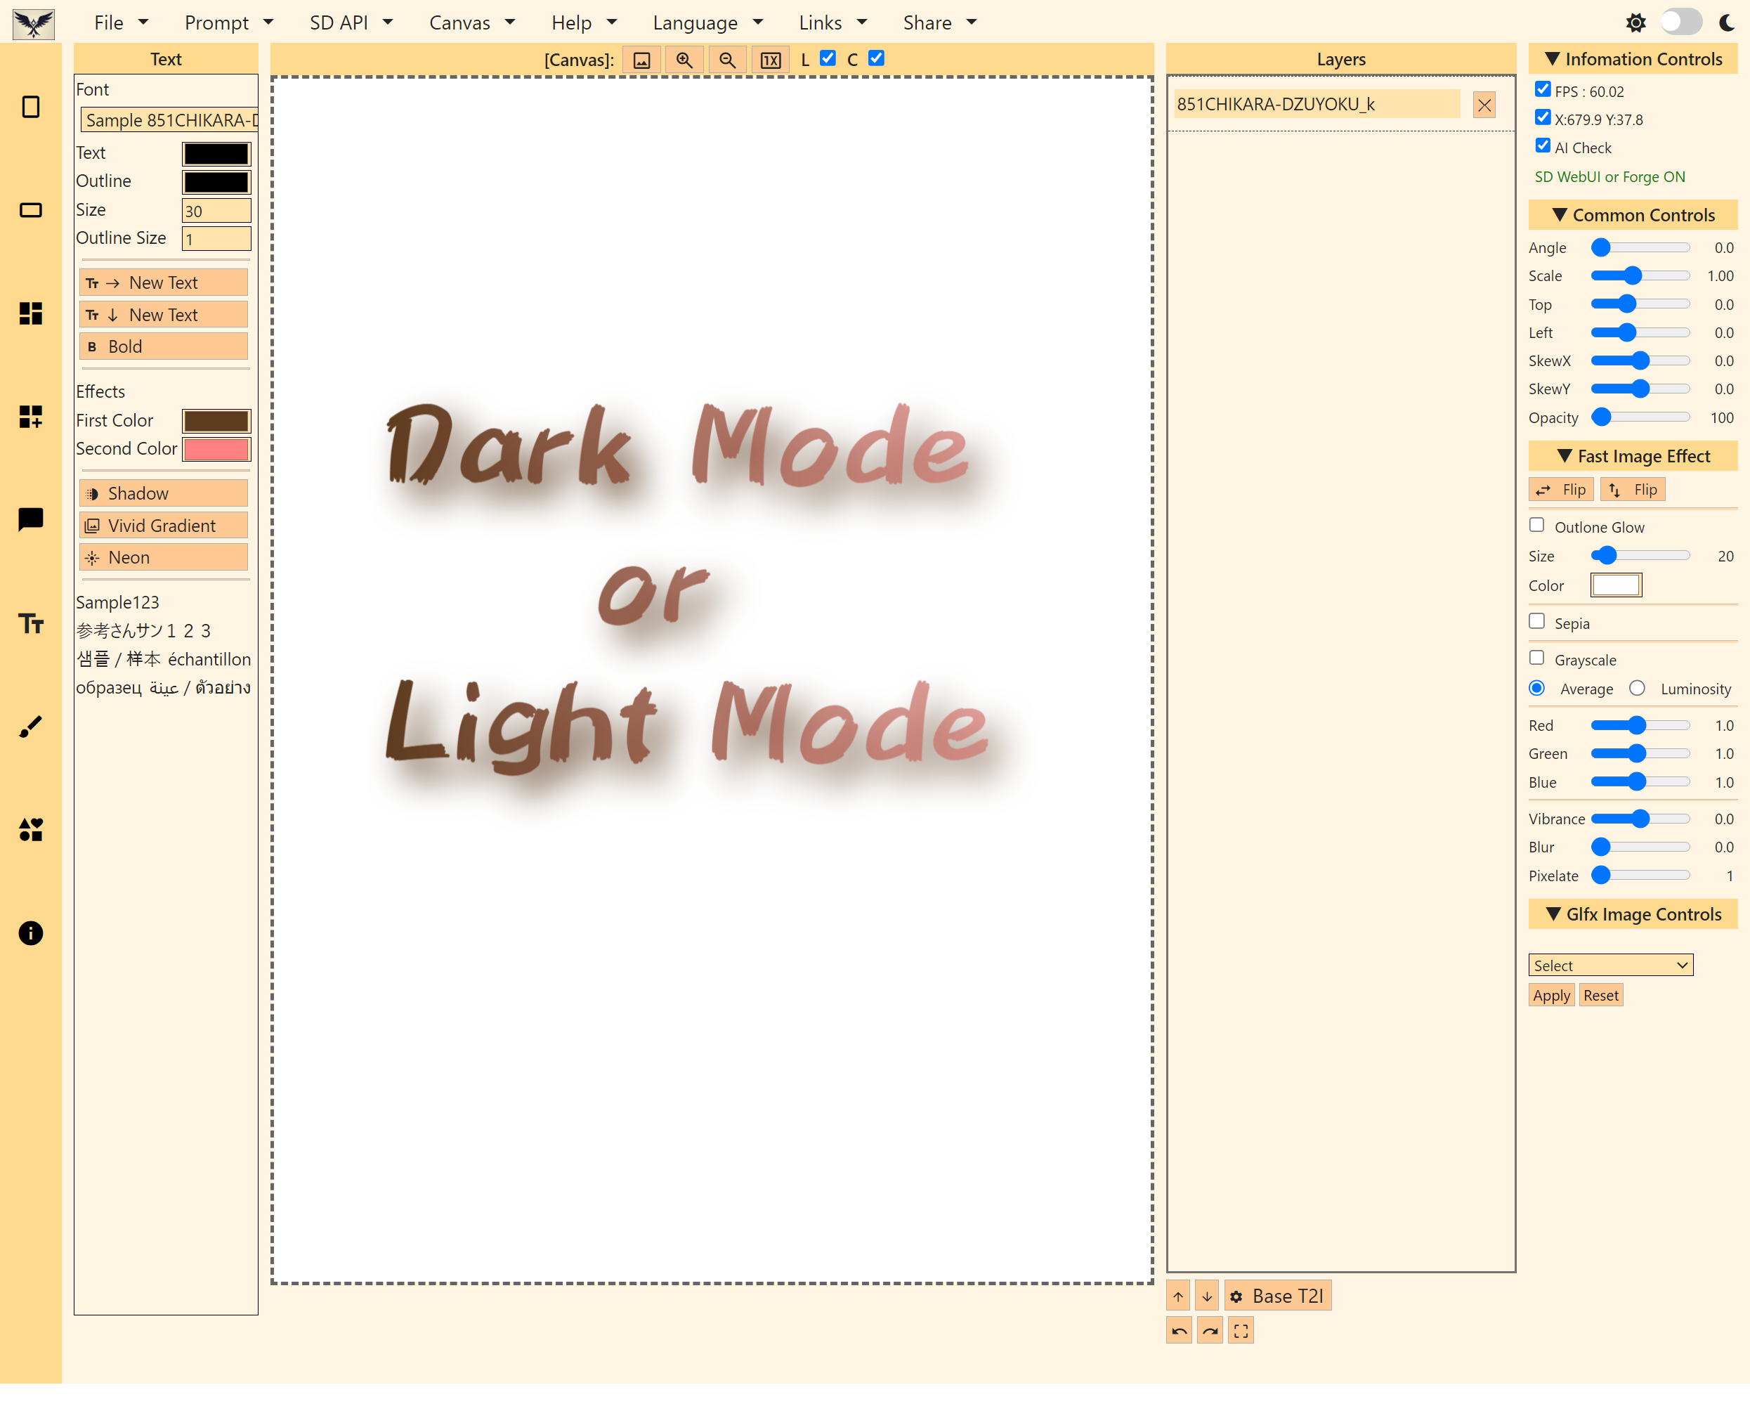Open the Font sample dropdown

(169, 120)
